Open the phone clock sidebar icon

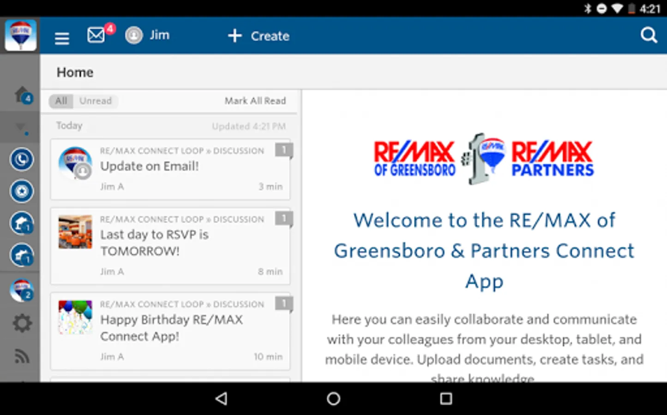click(x=22, y=160)
